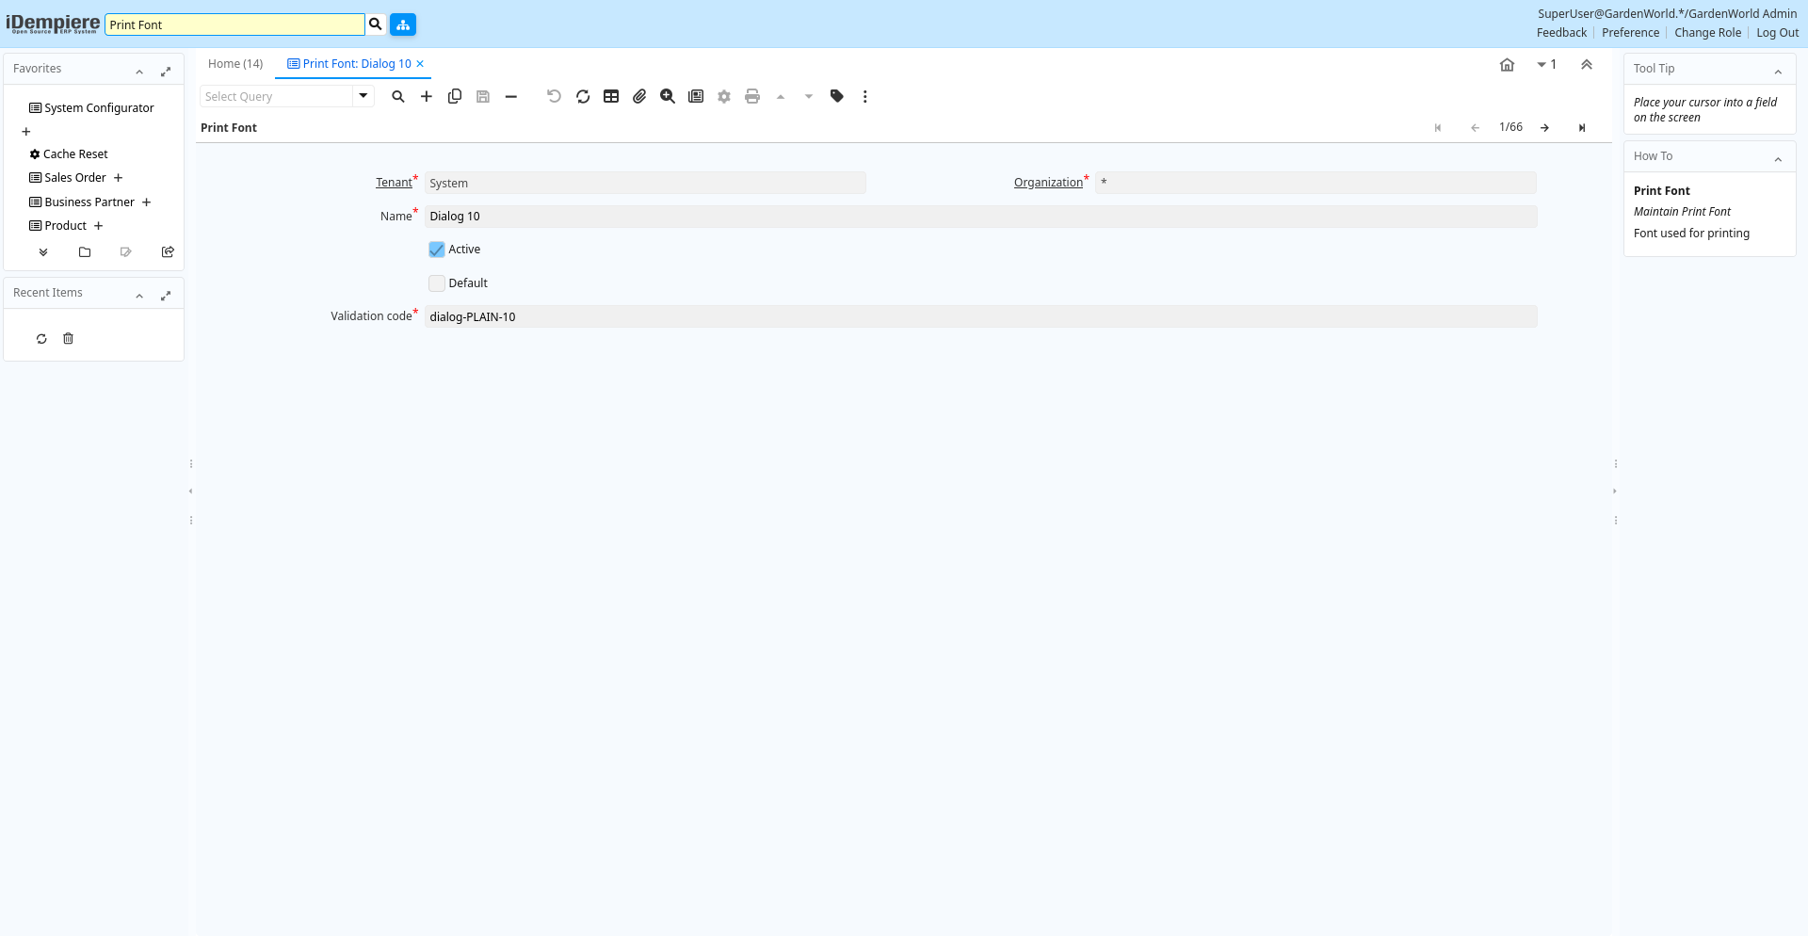Enable the Default checkbox
The height and width of the screenshot is (936, 1808).
437,283
